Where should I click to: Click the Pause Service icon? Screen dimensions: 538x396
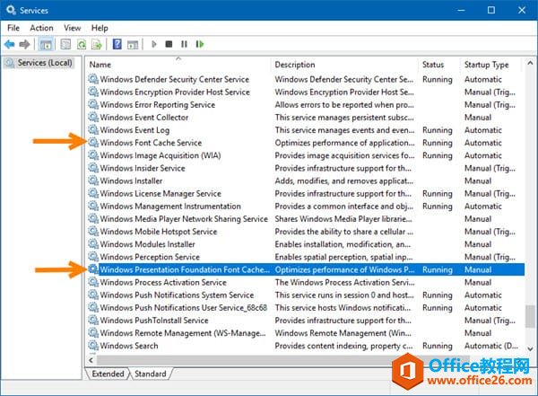pos(184,44)
